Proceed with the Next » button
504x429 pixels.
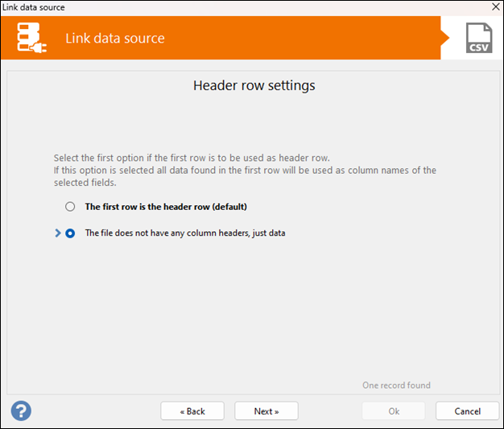click(266, 411)
